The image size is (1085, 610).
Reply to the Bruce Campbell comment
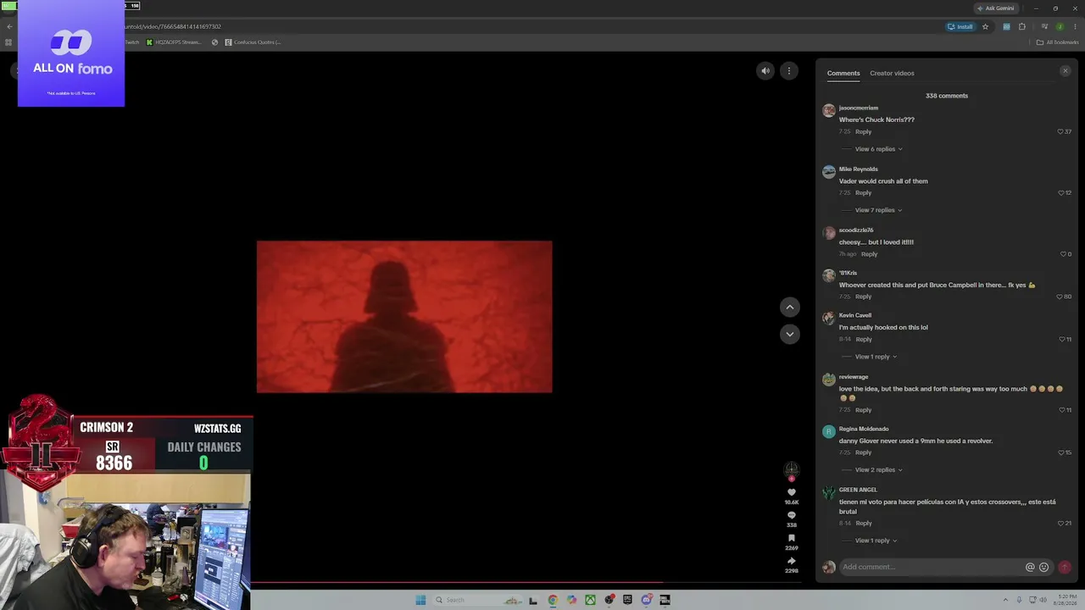863,297
